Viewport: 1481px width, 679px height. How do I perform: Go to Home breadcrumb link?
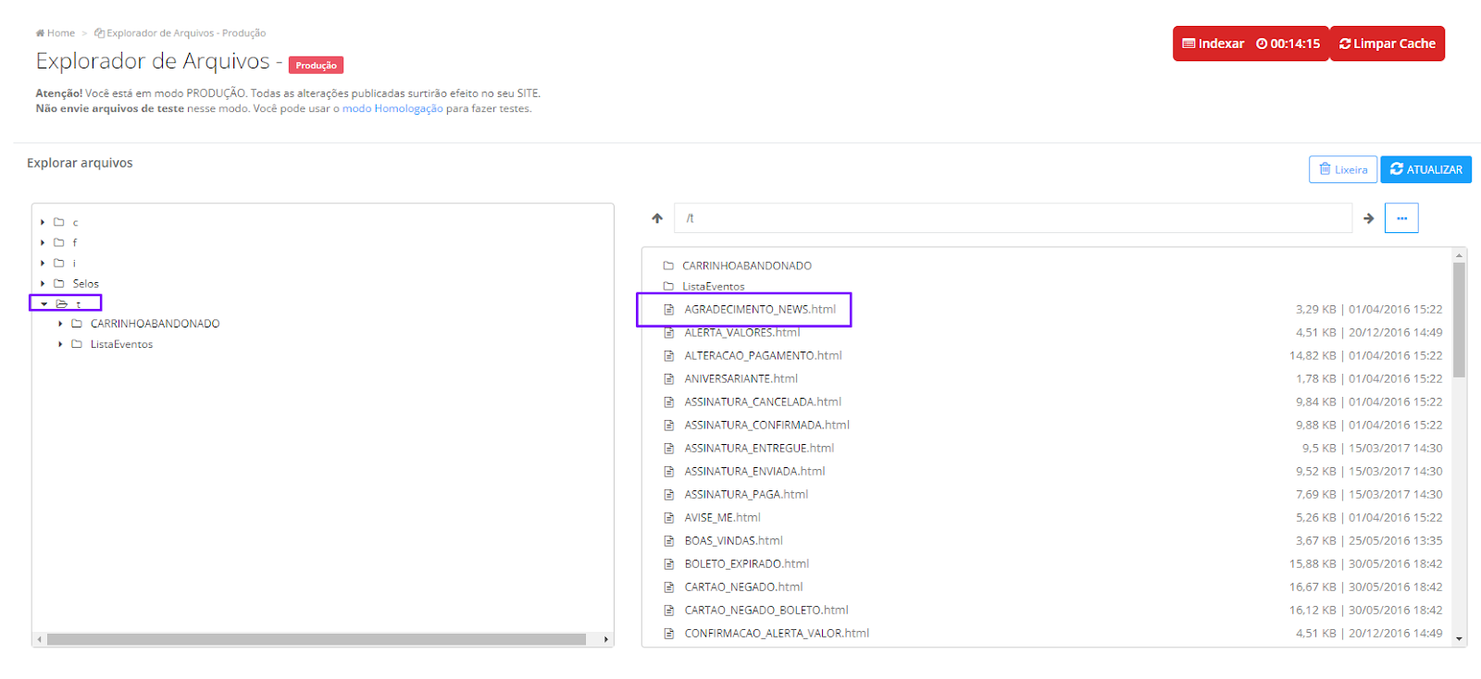pos(55,33)
